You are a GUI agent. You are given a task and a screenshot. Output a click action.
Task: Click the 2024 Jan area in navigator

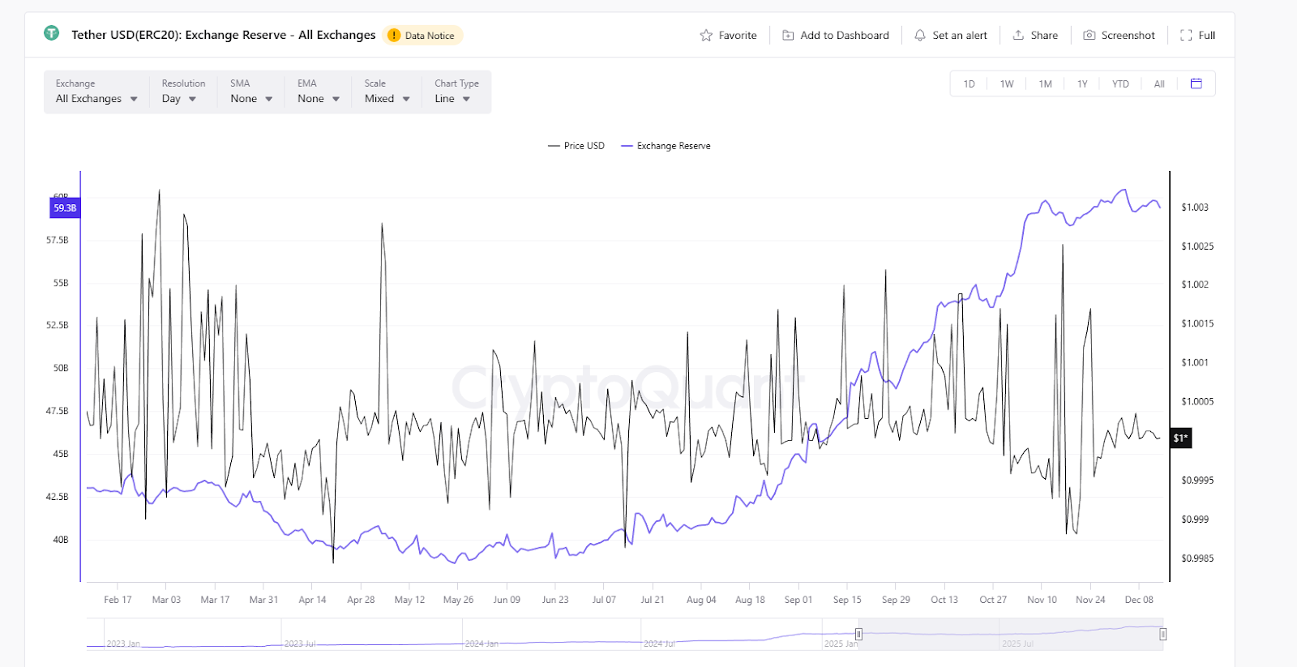point(480,640)
